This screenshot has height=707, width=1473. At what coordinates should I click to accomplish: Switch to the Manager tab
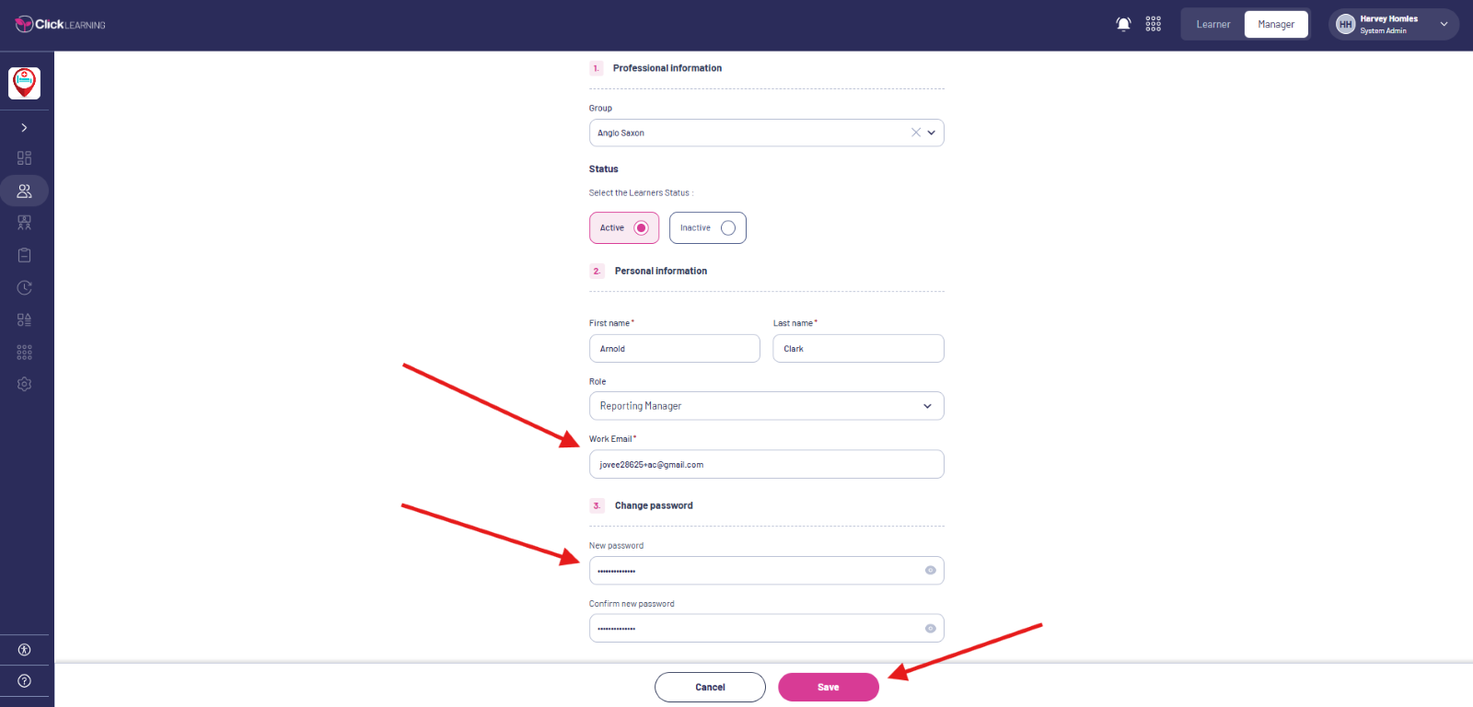tap(1276, 25)
